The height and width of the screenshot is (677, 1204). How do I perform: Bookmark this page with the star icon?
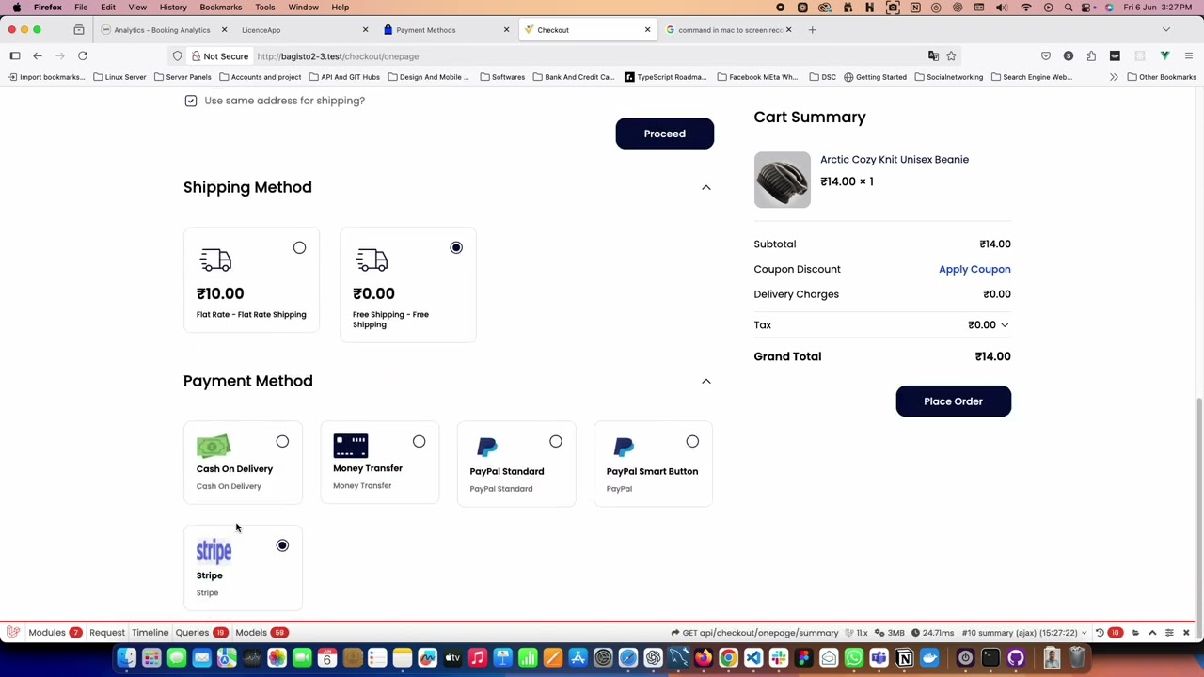[951, 56]
